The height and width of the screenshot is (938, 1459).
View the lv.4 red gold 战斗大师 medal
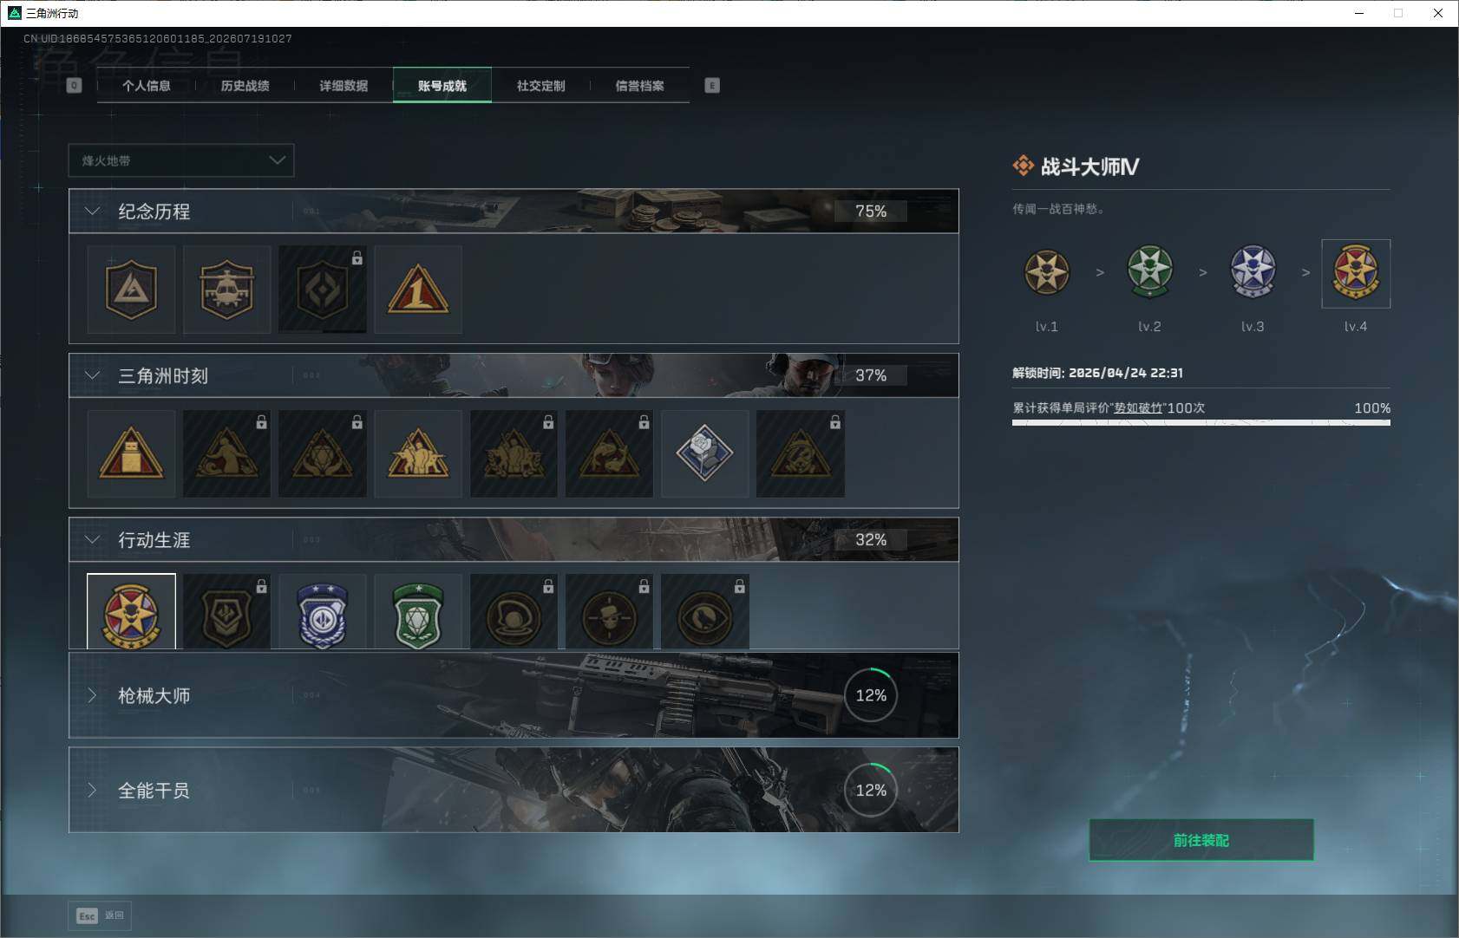(x=1356, y=273)
